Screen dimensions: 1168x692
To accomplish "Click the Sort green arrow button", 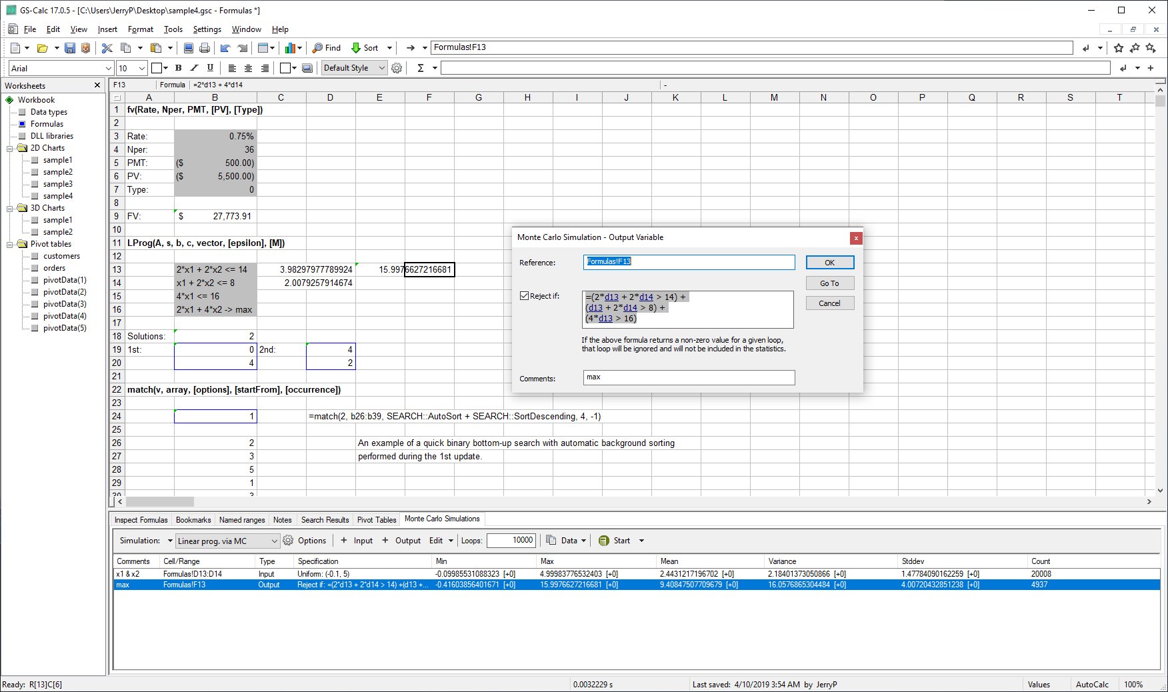I will [365, 48].
